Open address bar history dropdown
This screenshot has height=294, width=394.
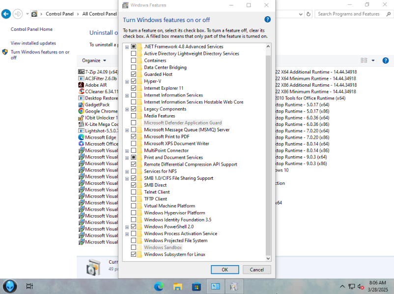(301, 14)
